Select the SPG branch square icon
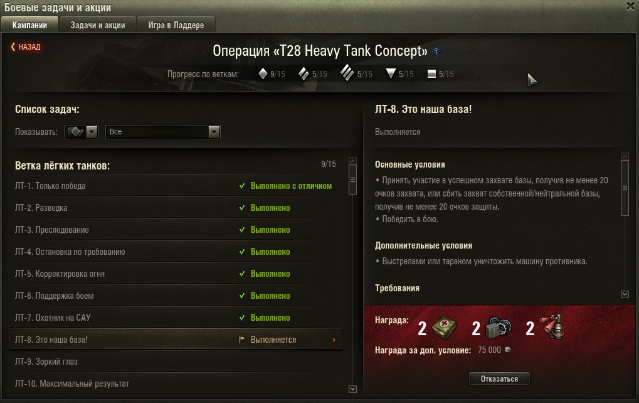 [x=431, y=74]
